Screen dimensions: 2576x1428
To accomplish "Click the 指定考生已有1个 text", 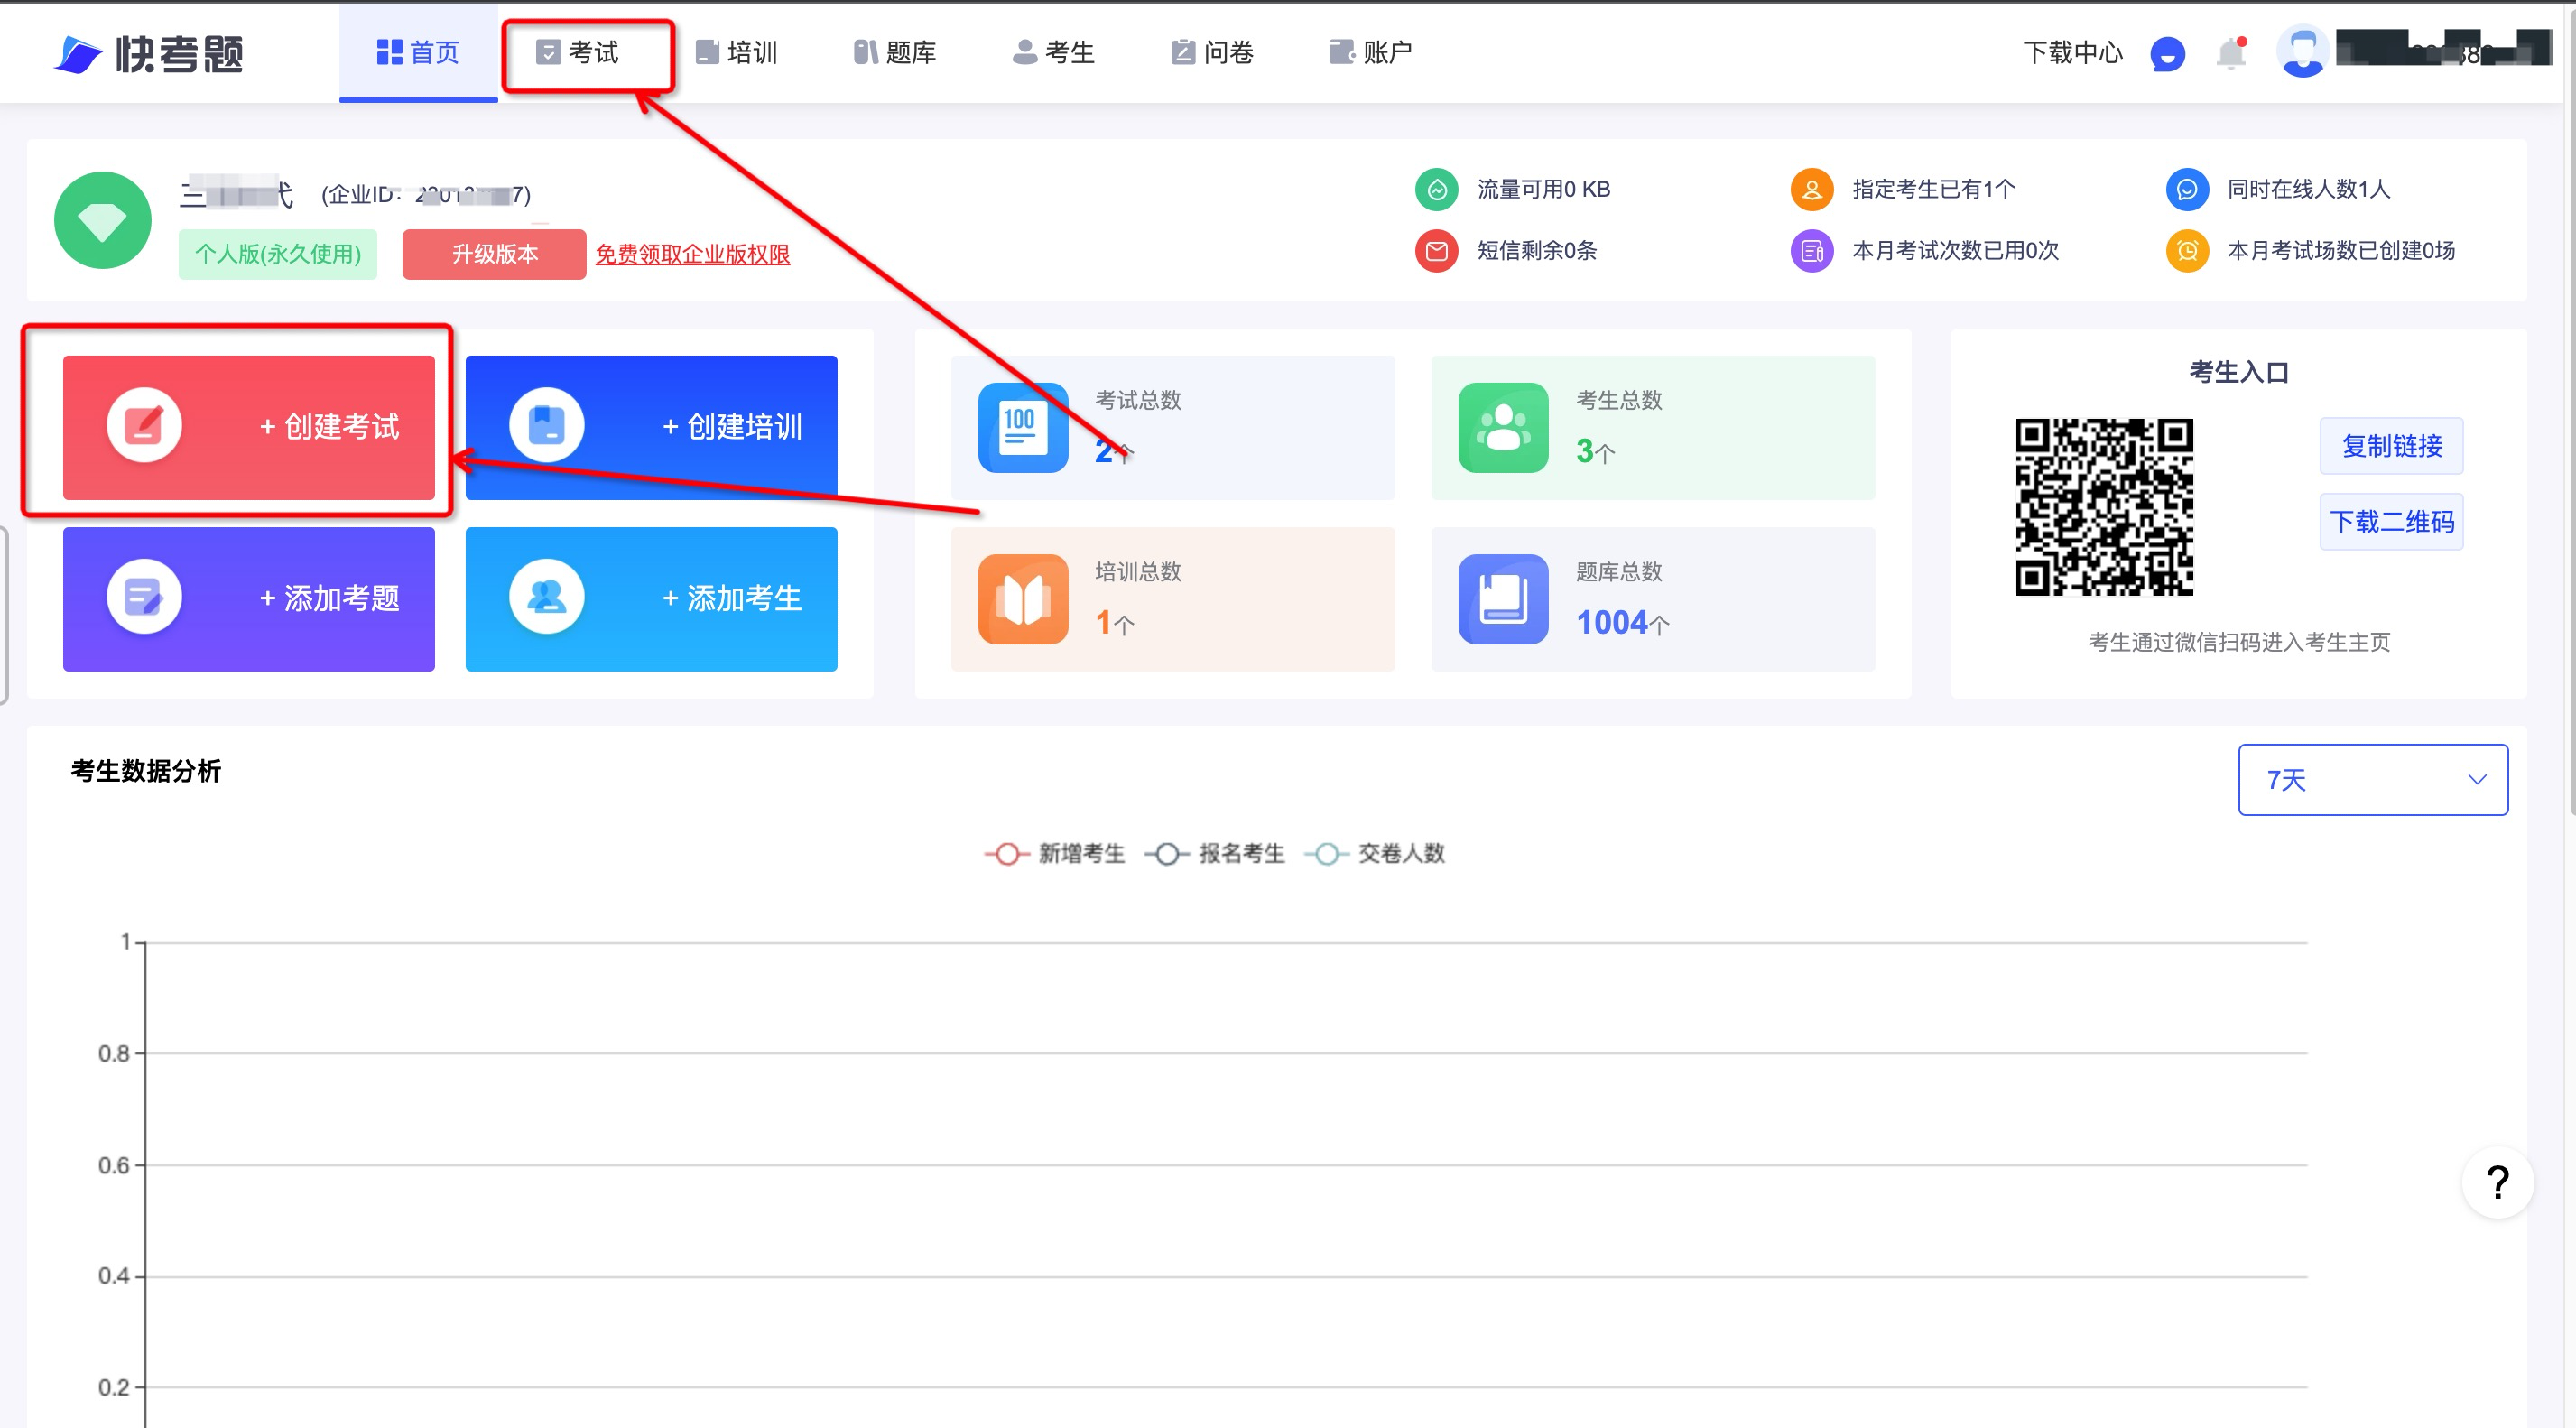I will (1933, 189).
